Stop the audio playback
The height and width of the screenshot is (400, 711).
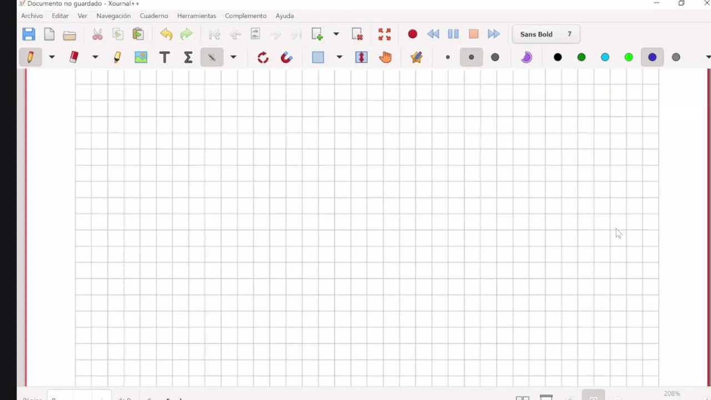click(x=474, y=34)
